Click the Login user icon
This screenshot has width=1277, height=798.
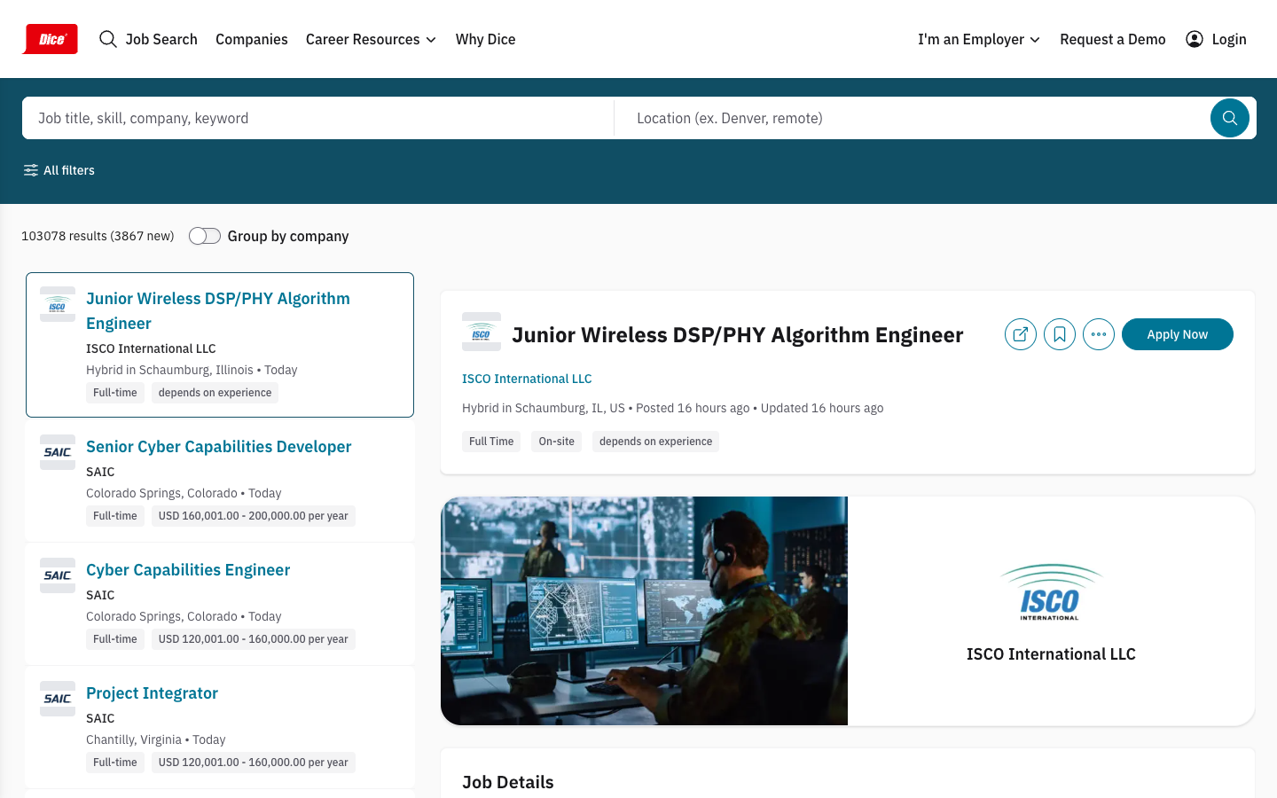coord(1195,39)
